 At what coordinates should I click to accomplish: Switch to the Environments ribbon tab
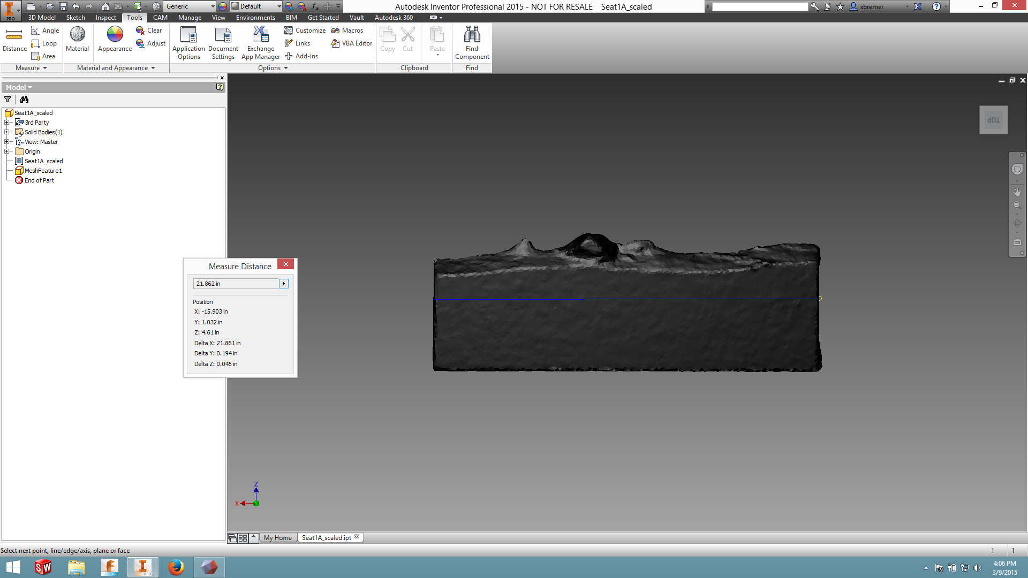point(255,18)
